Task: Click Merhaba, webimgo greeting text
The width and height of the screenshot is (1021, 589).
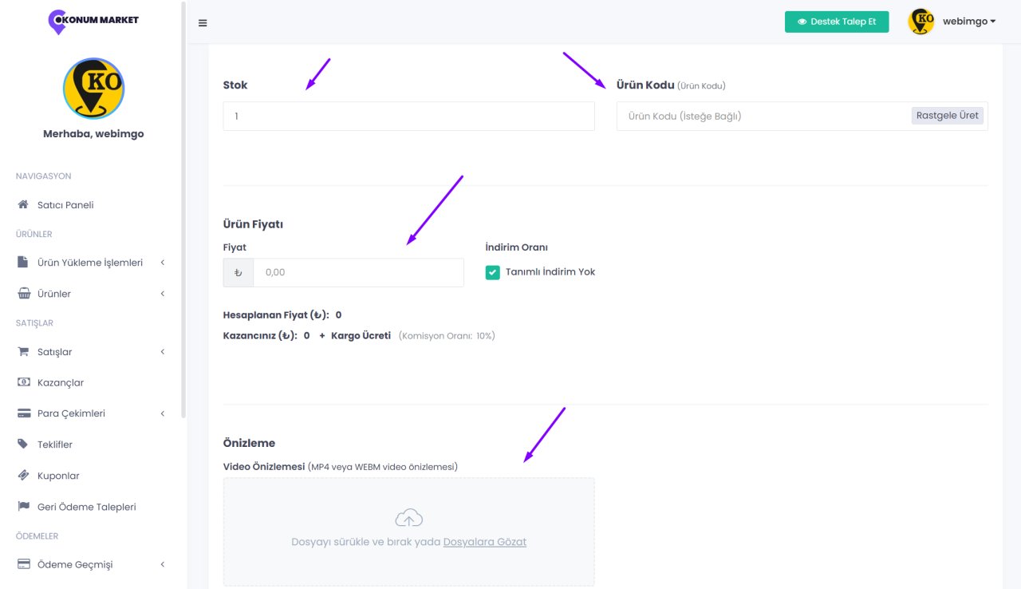Action: [x=93, y=134]
